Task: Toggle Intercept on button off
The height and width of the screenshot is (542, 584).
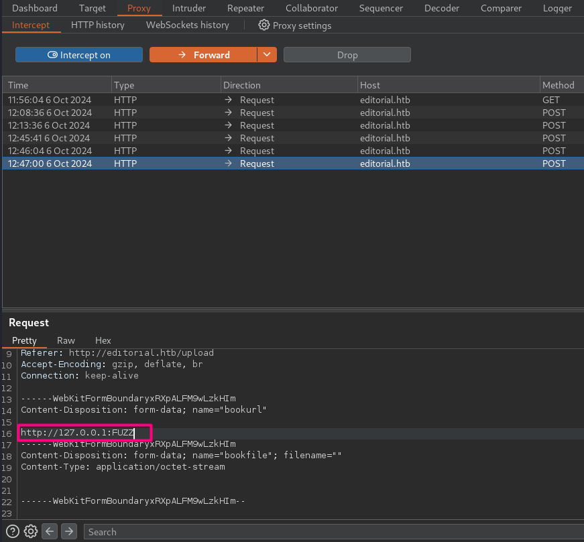Action: [79, 55]
